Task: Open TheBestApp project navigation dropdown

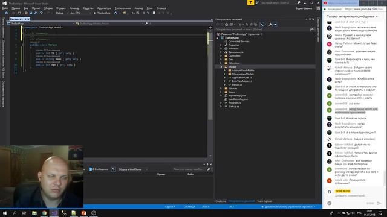Action: pyautogui.click(x=41, y=24)
